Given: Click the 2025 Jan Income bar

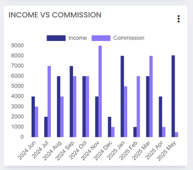Looking at the screenshot, I should point(122,97).
